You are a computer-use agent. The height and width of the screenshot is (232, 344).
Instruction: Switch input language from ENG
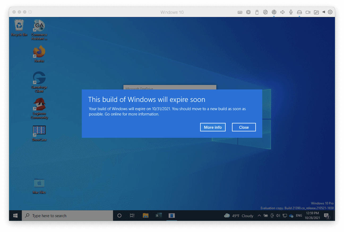(x=299, y=216)
